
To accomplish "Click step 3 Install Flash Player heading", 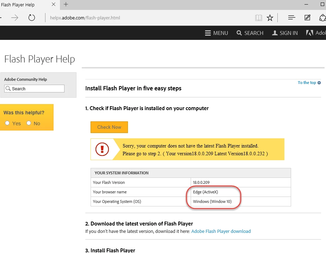I will 110,250.
